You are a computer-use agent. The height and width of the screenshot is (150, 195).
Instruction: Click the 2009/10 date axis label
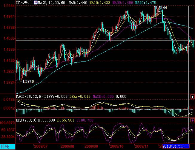click(x=116, y=146)
